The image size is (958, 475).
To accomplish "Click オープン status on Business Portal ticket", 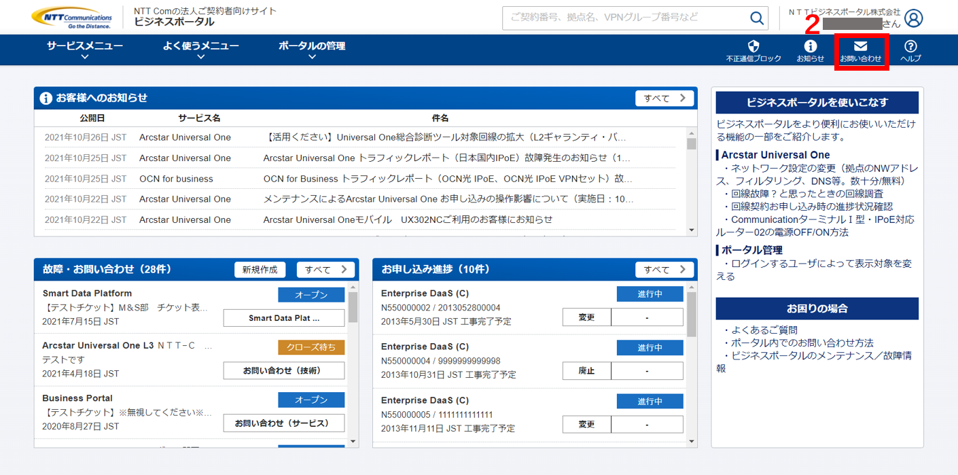I will click(x=311, y=400).
